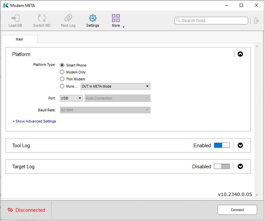Open the DUT in META Mode dropdown
This screenshot has width=265, height=221.
point(116,86)
